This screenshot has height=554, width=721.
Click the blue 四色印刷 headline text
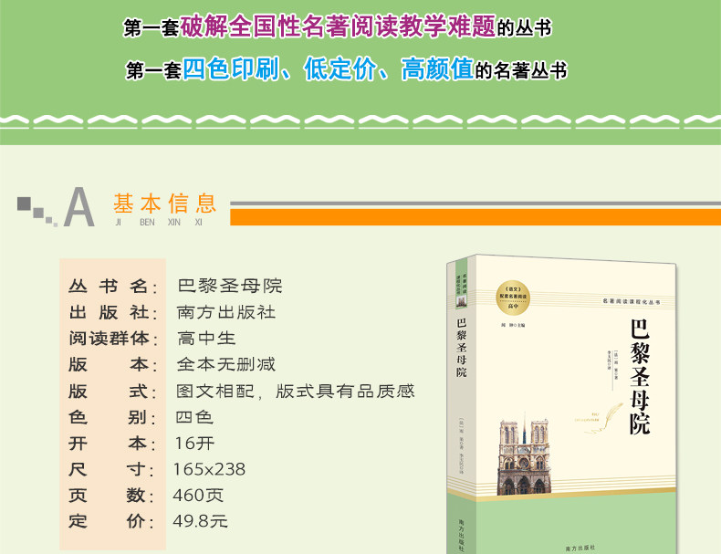231,69
